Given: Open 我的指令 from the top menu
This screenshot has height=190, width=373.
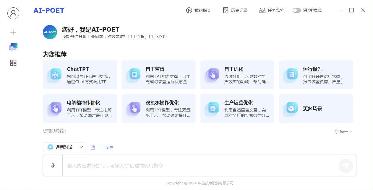Looking at the screenshot, I should point(199,10).
